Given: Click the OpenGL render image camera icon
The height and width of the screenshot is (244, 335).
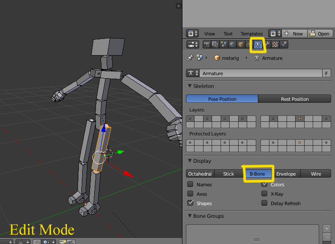Looking at the screenshot, I should click(x=63, y=242).
